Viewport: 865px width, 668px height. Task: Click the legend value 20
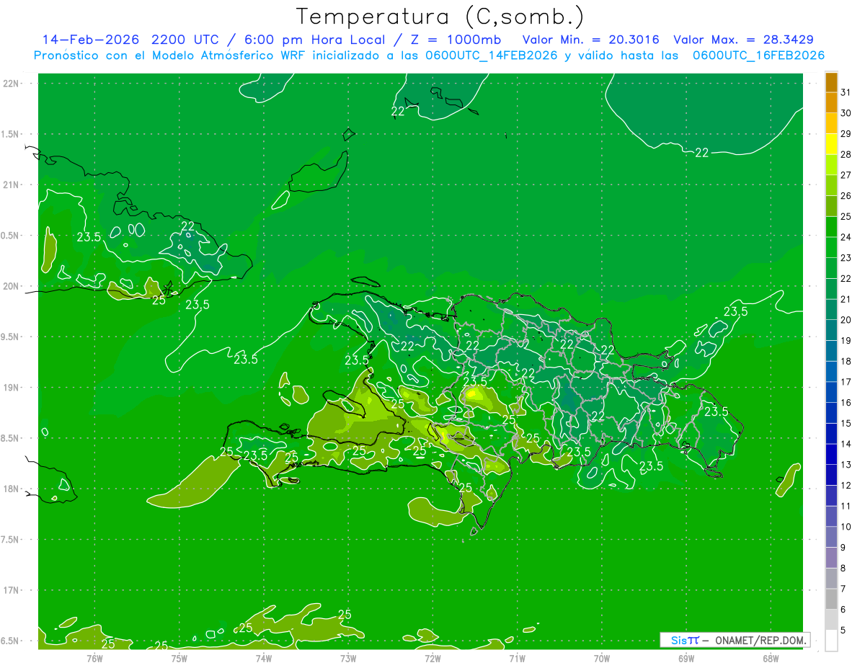pyautogui.click(x=846, y=320)
